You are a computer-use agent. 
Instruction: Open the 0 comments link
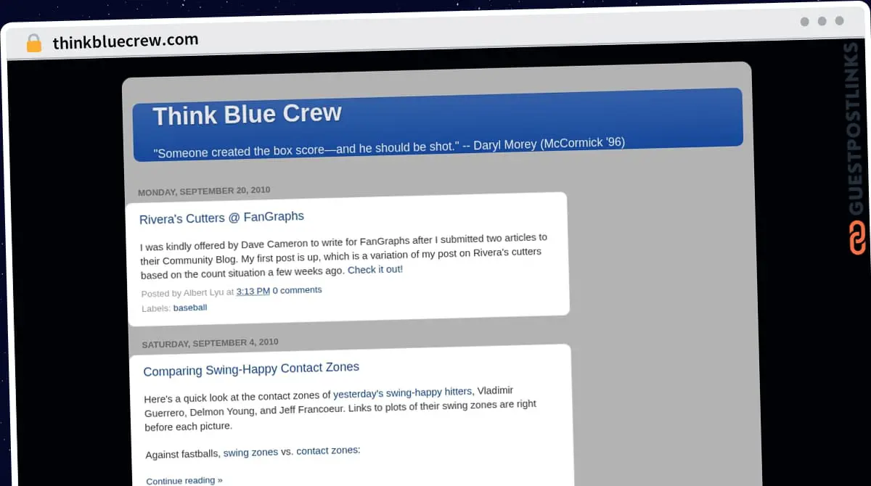[297, 290]
